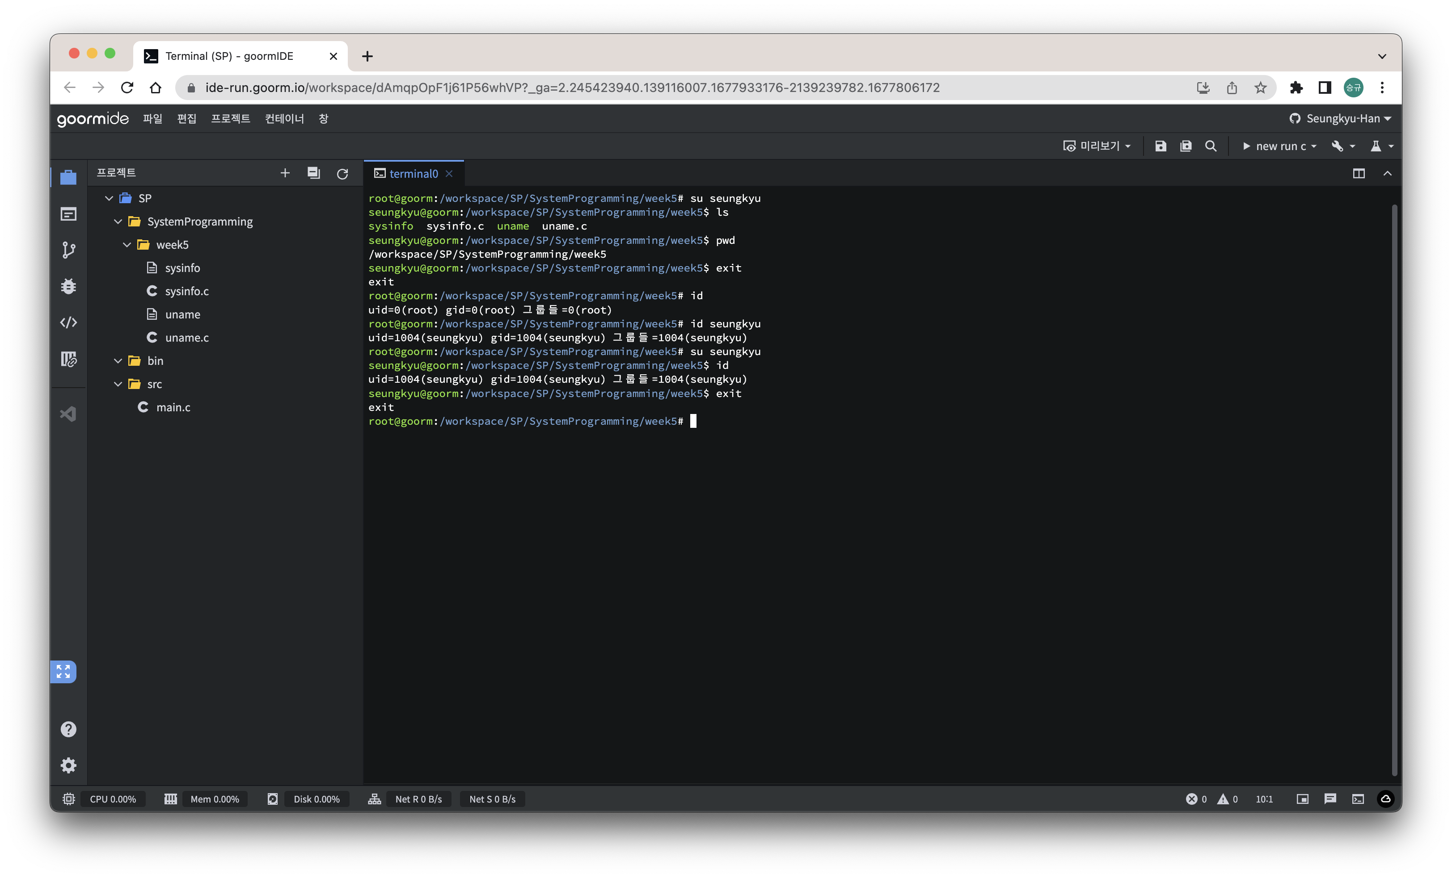The width and height of the screenshot is (1452, 878).
Task: Collapse the week5 folder
Action: [127, 245]
